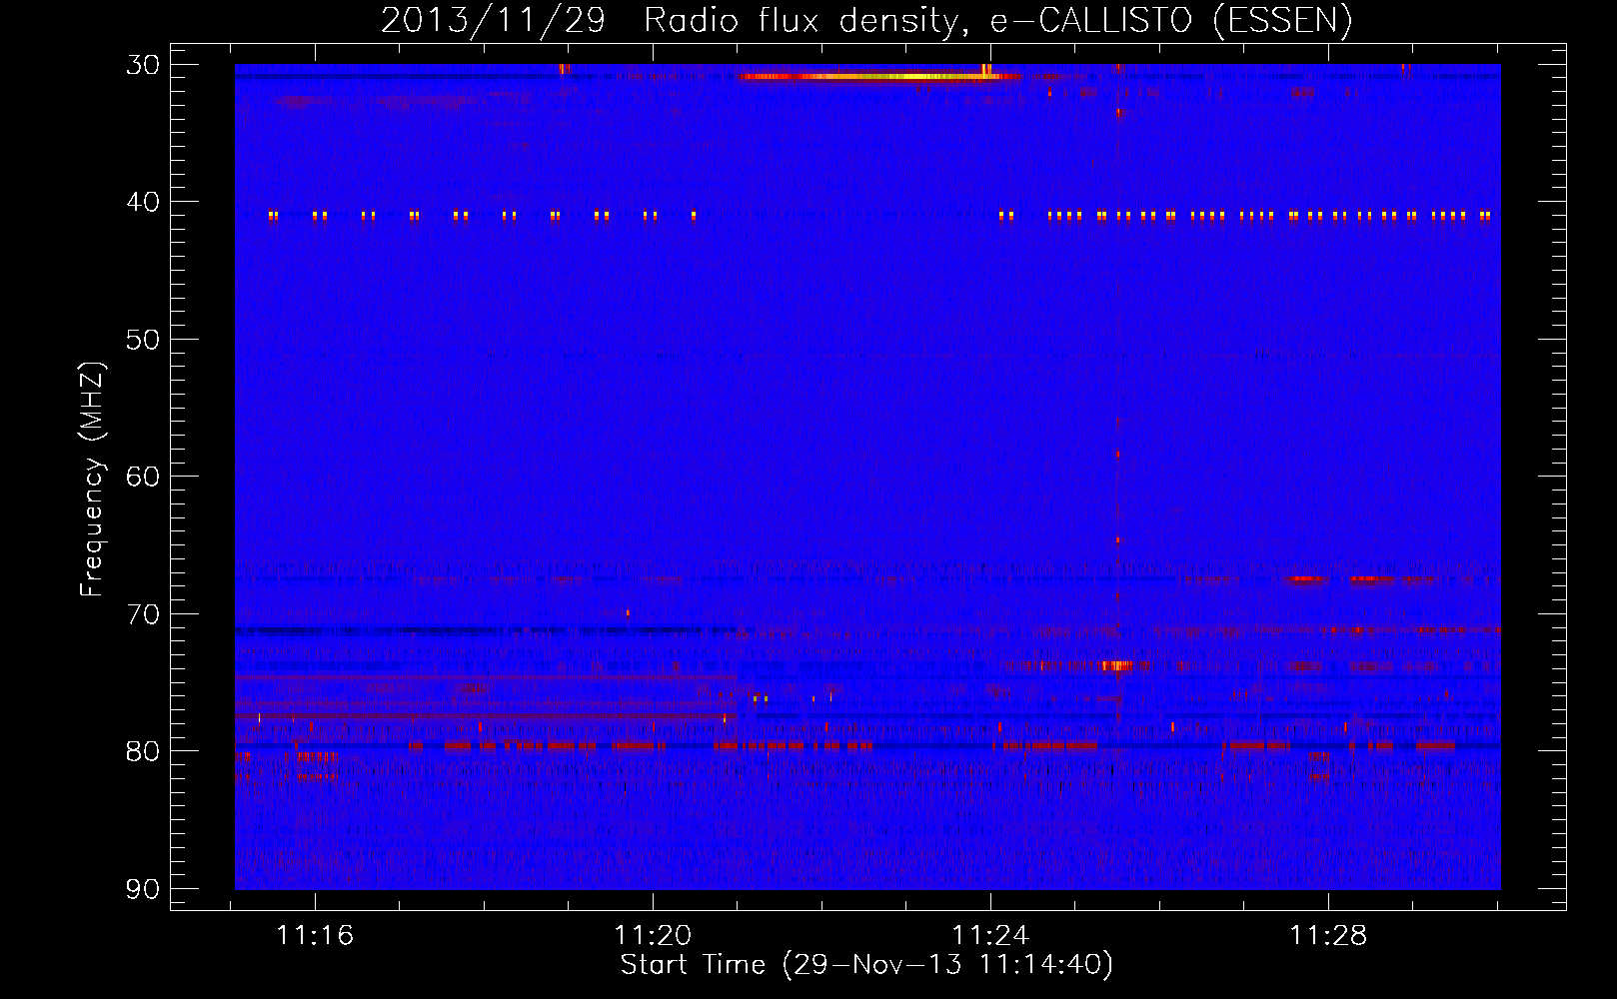The width and height of the screenshot is (1617, 999).
Task: Click the 50 MHz frequency tick label
Action: coord(142,340)
